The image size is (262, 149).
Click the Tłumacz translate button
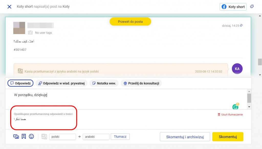[120, 137]
